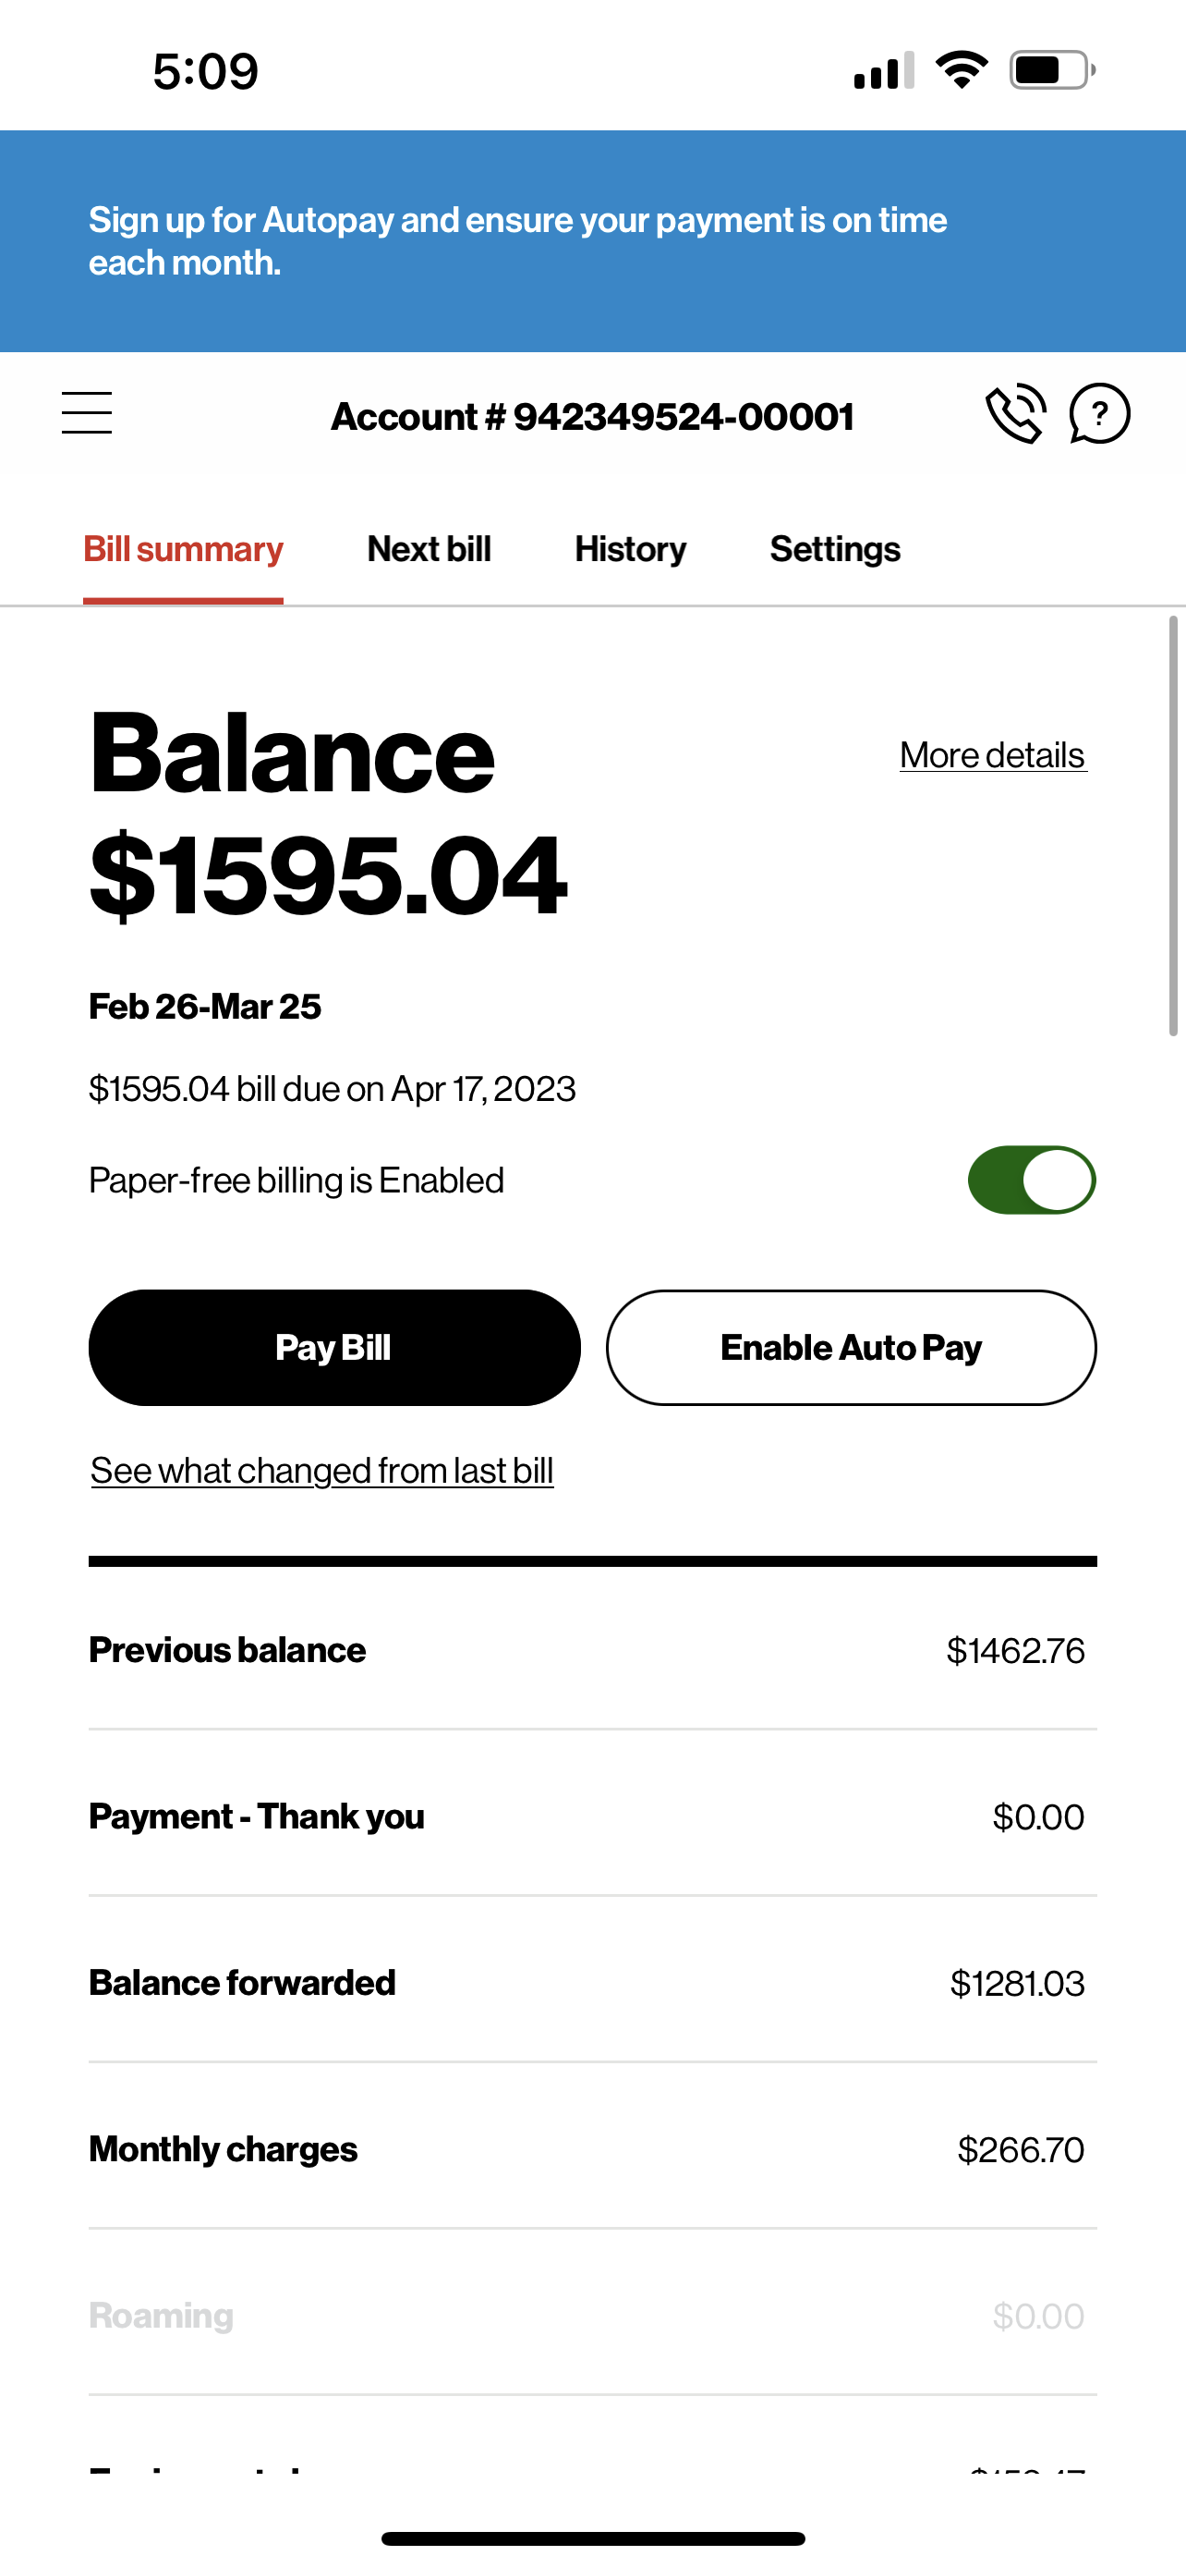Tap the Monthly charges row
Viewport: 1186px width, 2568px height.
592,2149
